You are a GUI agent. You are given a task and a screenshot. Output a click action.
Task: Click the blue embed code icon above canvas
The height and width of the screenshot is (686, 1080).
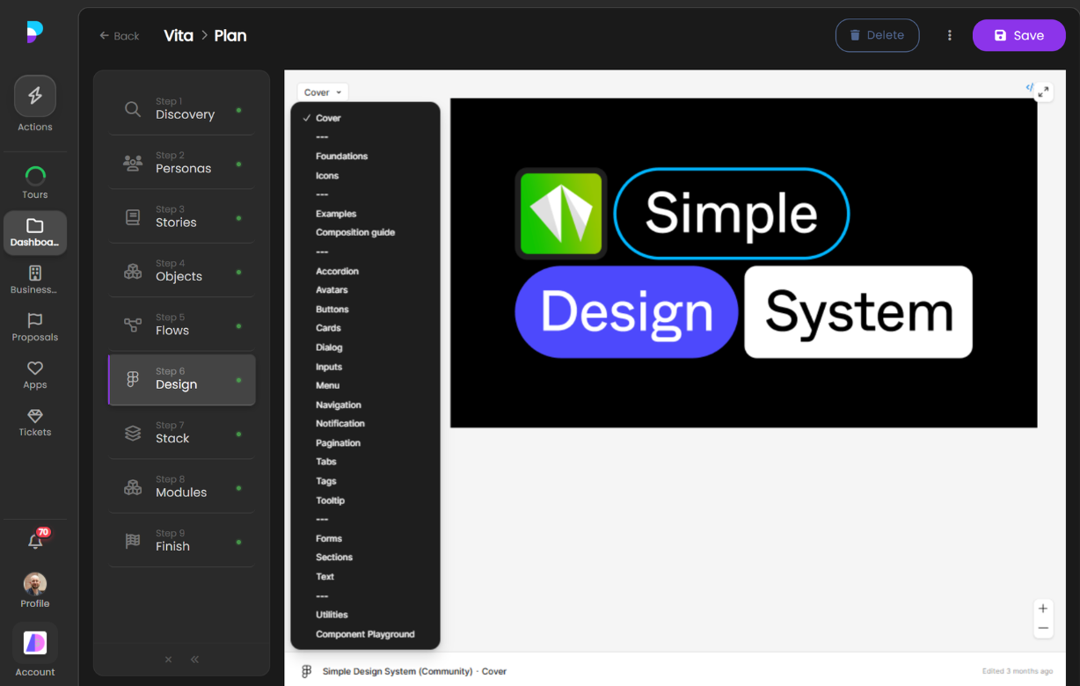tap(1028, 88)
